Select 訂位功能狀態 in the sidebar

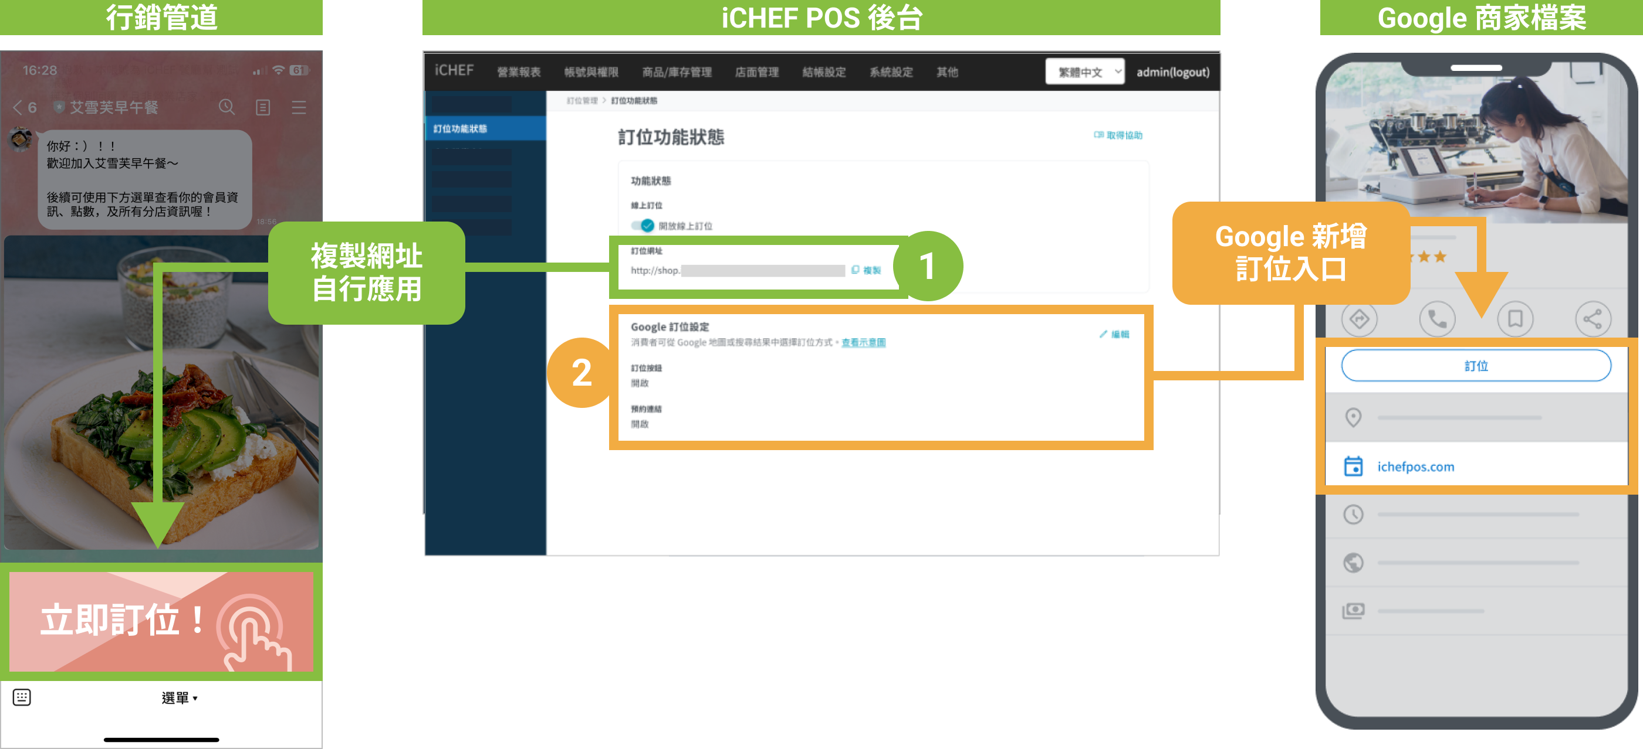coord(461,129)
